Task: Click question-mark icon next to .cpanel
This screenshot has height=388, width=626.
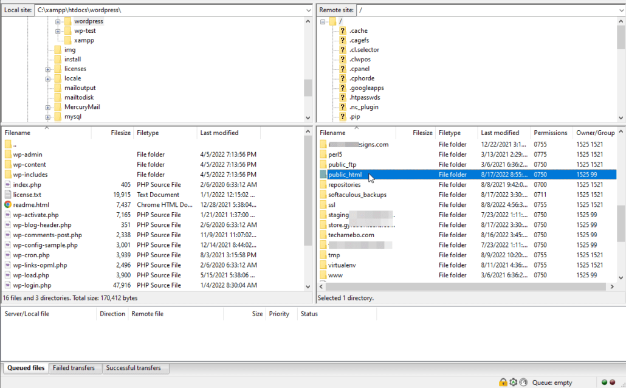Action: pyautogui.click(x=343, y=69)
